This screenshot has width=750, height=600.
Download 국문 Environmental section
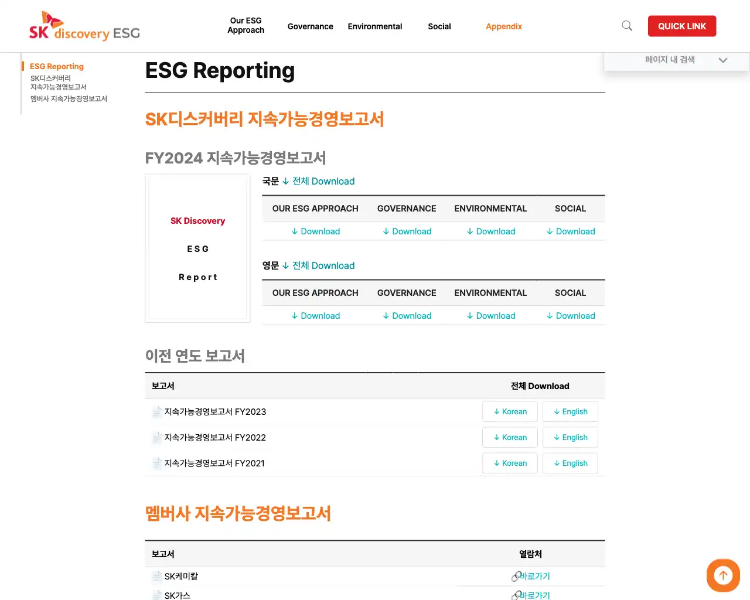tap(491, 231)
